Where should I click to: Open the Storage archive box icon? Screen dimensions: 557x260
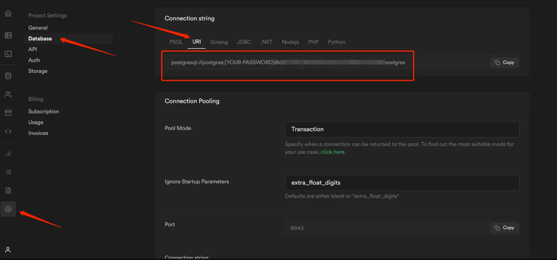pyautogui.click(x=8, y=113)
